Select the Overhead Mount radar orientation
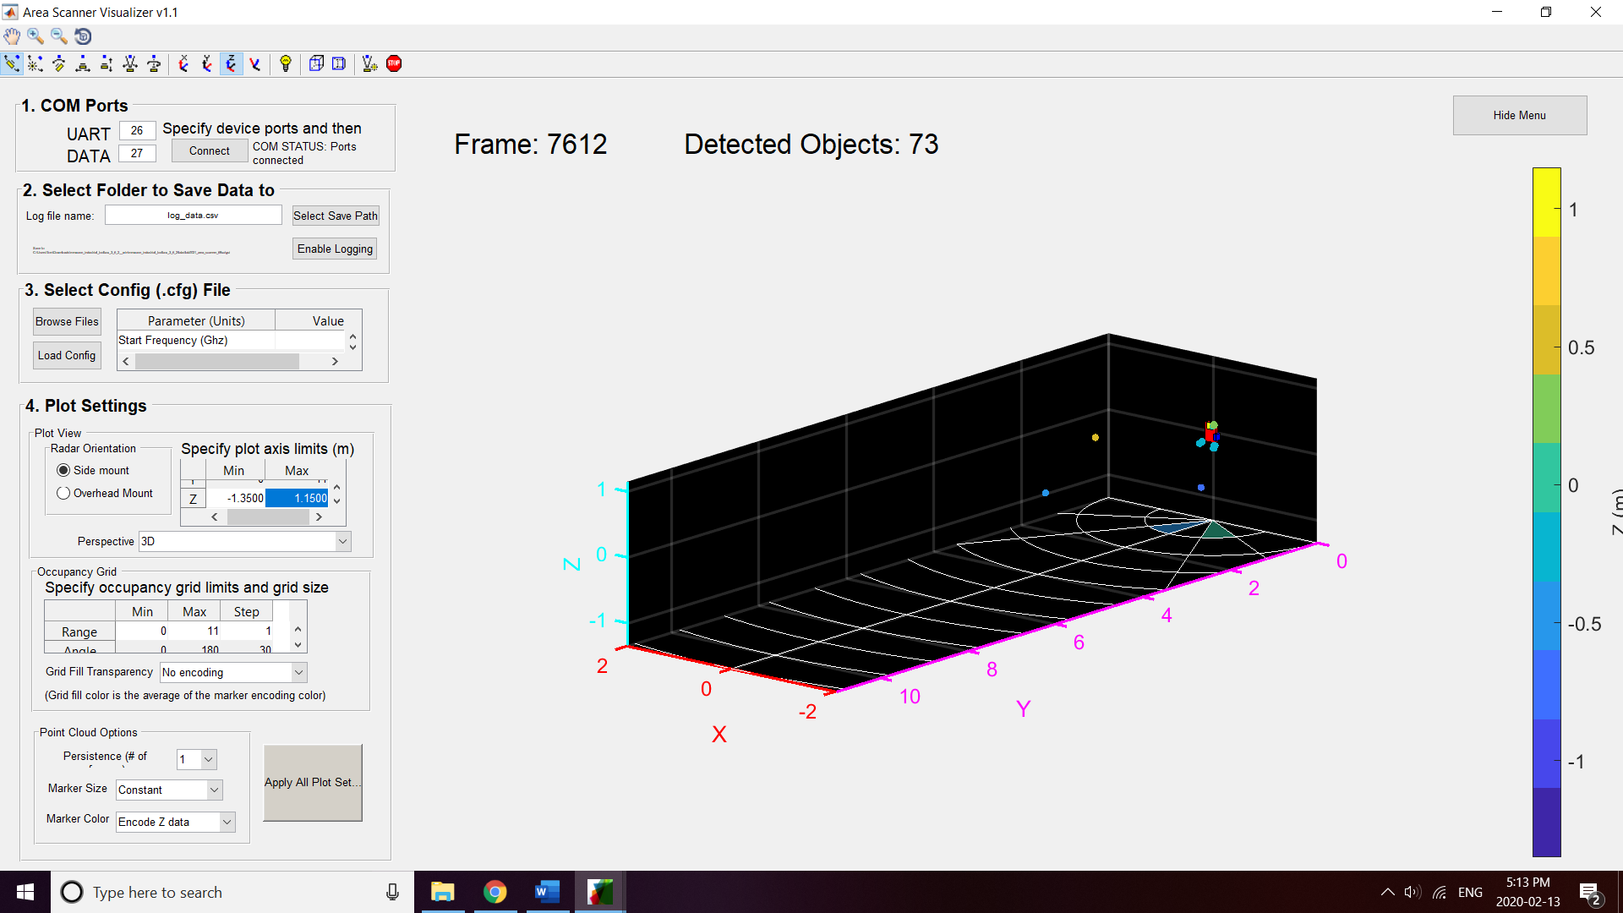 (x=63, y=493)
